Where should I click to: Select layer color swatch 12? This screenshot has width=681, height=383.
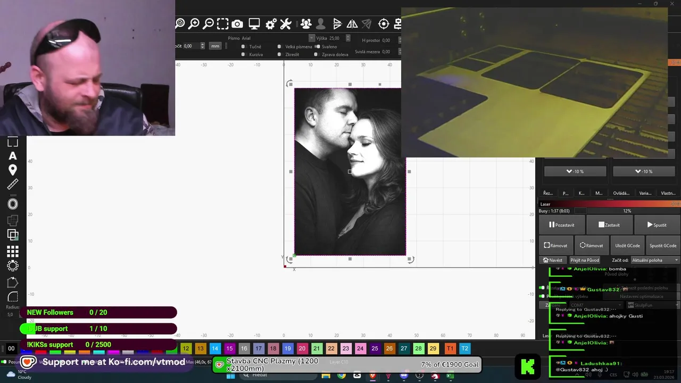coord(186,348)
